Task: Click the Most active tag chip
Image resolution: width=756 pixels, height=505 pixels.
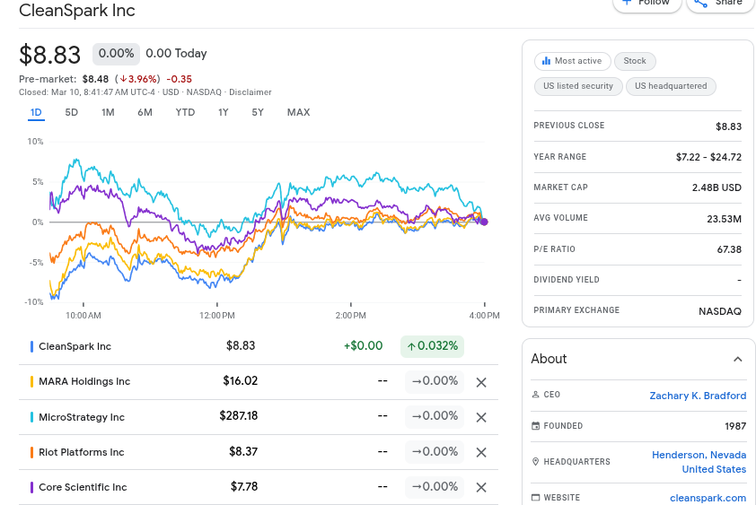Action: tap(572, 61)
